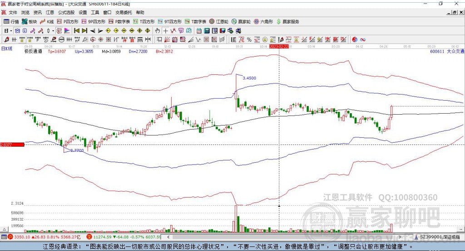This screenshot has height=251, width=465.
Task: Open the 六角形 hexagon tool
Action: point(263,22)
